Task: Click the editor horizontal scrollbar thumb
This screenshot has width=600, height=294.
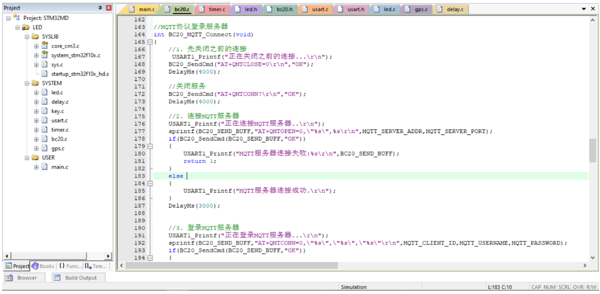Action: coord(232,265)
